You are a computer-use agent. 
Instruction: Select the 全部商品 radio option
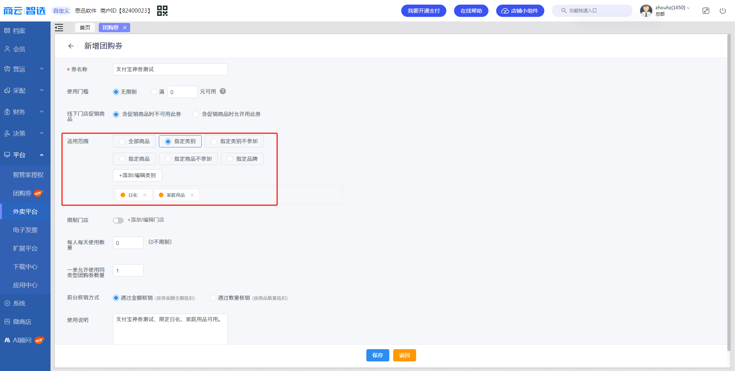coord(134,141)
